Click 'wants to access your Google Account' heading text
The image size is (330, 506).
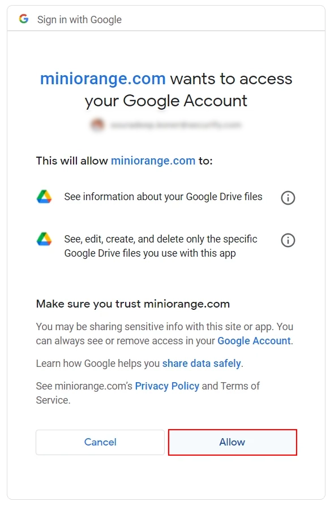click(x=188, y=90)
